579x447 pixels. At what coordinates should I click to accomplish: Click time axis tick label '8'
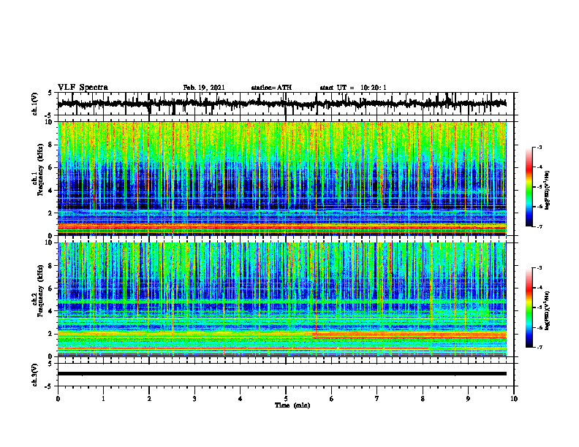[x=423, y=399]
